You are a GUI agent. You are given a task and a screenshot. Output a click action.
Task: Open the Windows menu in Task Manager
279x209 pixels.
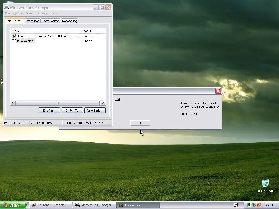[41, 13]
